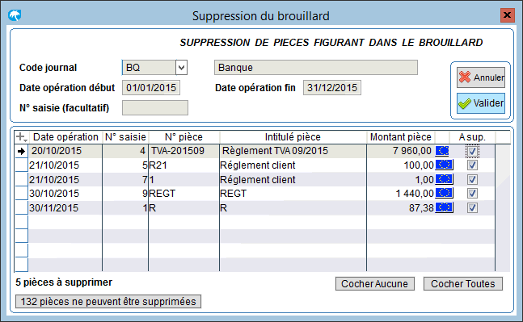Click the palm tree application icon

[15, 15]
